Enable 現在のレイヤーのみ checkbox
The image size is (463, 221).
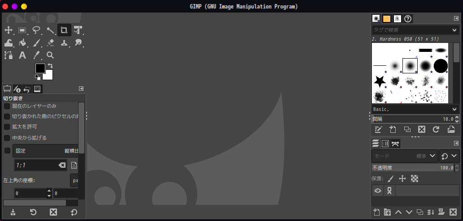pyautogui.click(x=7, y=106)
